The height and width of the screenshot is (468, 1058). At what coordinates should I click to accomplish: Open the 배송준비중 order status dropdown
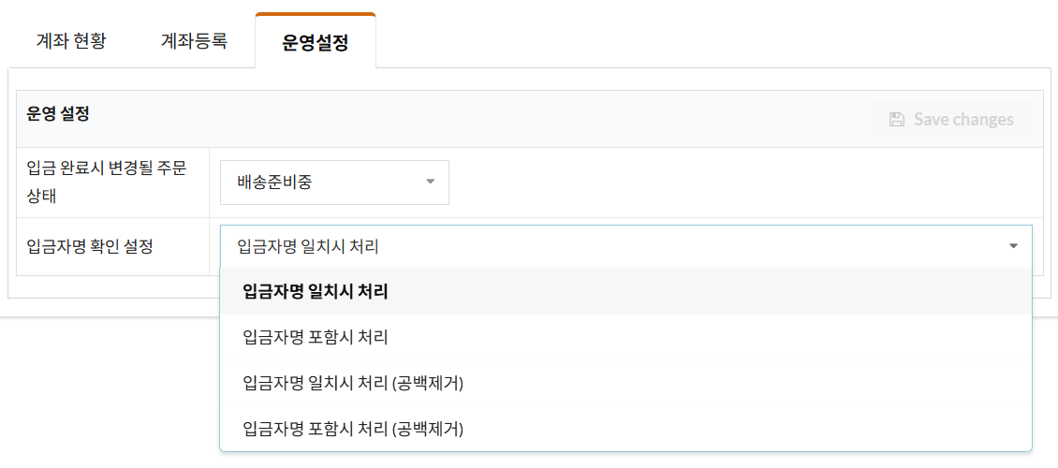(x=334, y=182)
